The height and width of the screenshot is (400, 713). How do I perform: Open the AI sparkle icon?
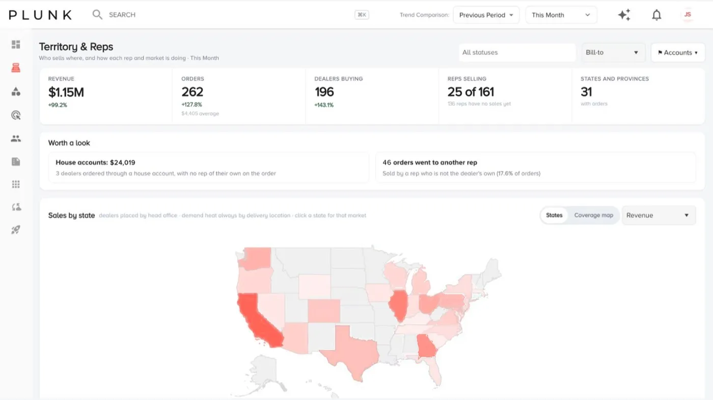624,15
